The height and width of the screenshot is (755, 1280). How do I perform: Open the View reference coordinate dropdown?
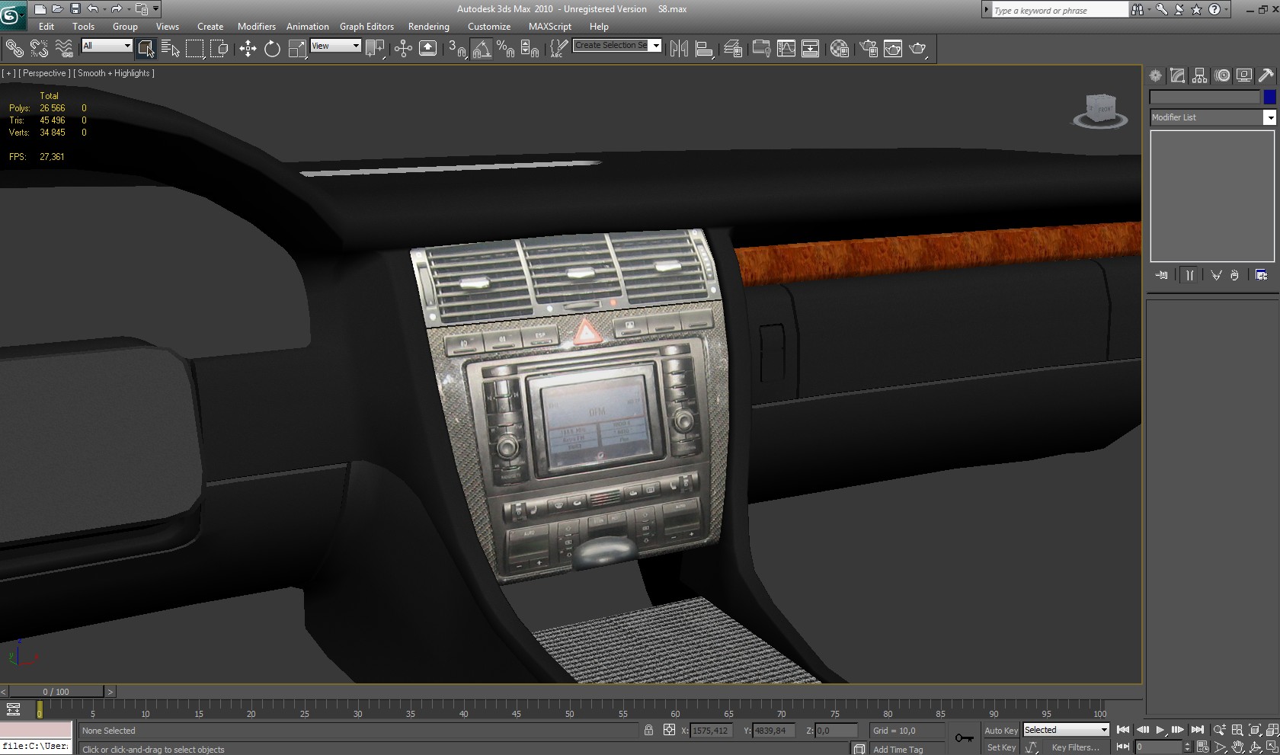point(335,46)
